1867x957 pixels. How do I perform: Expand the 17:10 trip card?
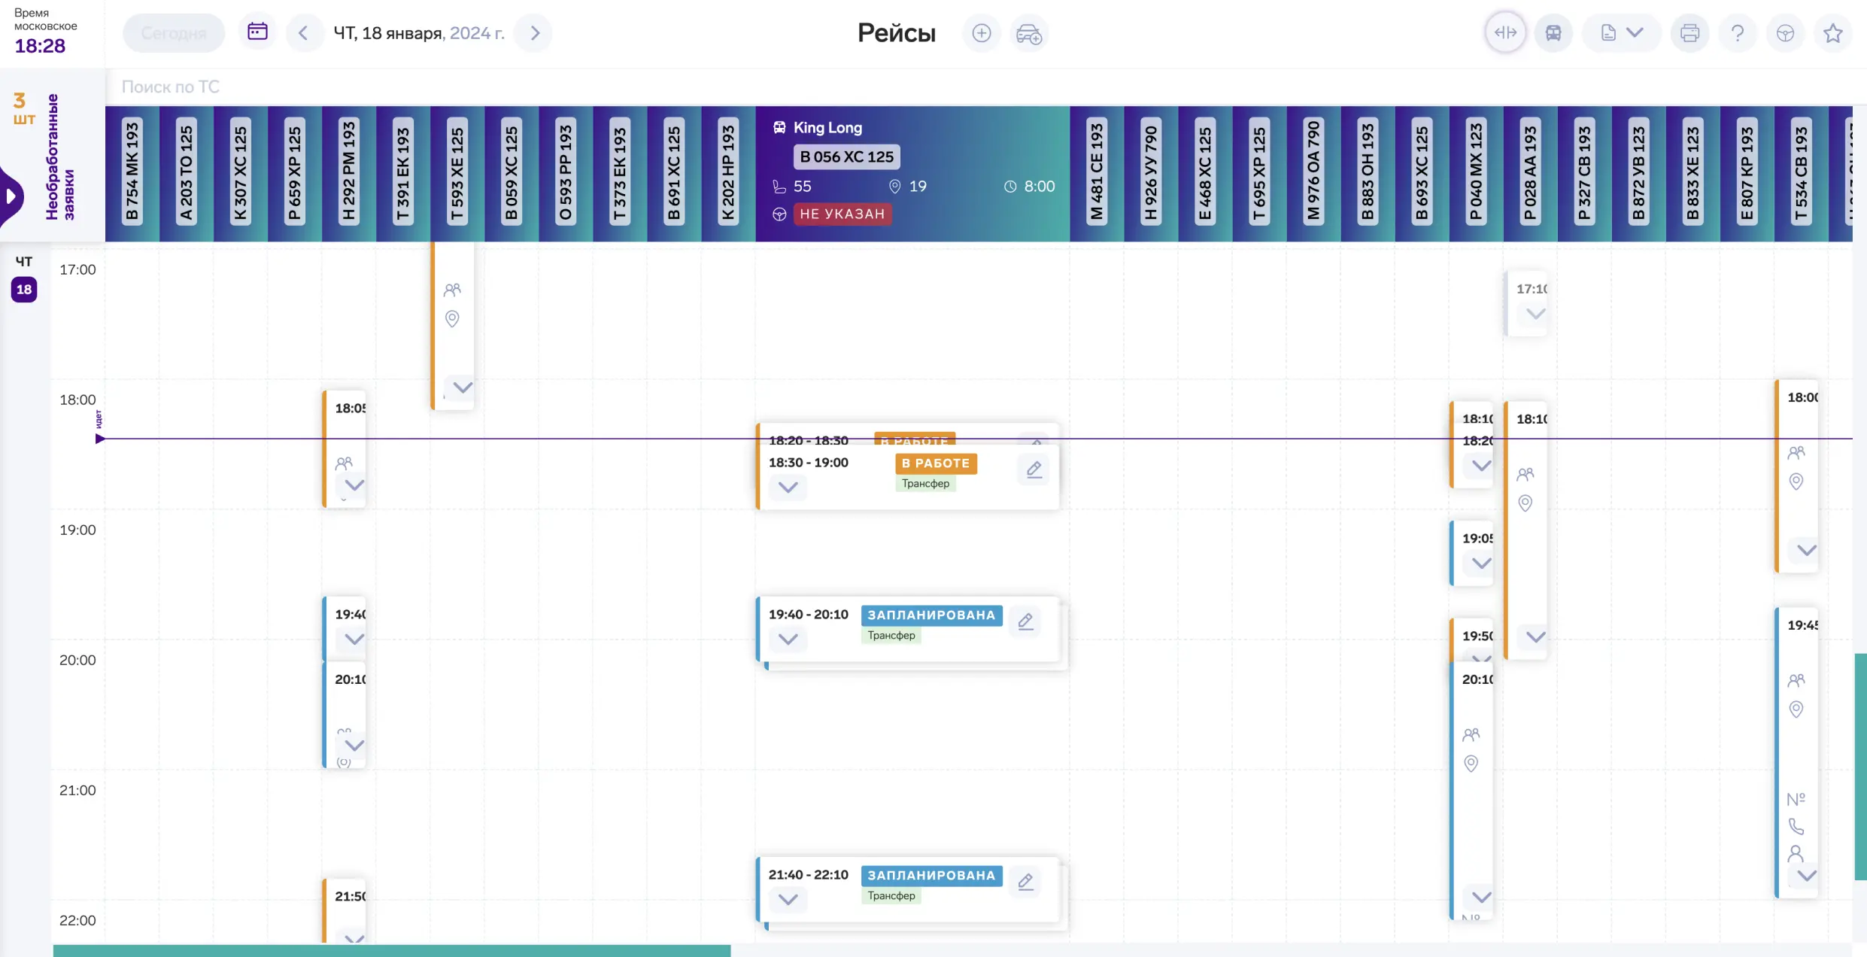click(1535, 314)
